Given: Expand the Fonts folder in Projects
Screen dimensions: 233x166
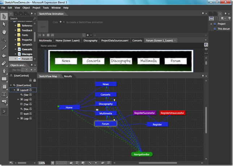Looking at the screenshot, I should pyautogui.click(x=15, y=35).
